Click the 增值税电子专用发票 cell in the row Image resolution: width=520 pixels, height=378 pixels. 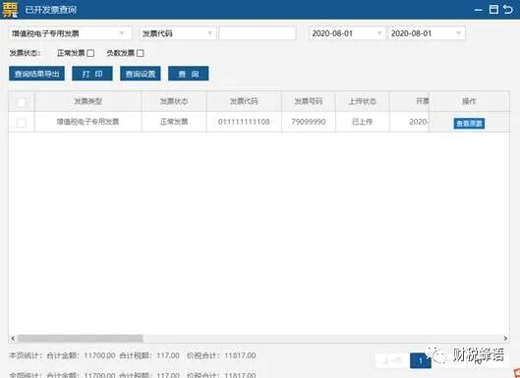(x=87, y=122)
